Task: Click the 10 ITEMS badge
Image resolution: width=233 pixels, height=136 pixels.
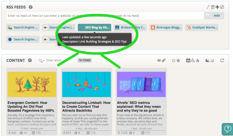Action: pyautogui.click(x=84, y=60)
